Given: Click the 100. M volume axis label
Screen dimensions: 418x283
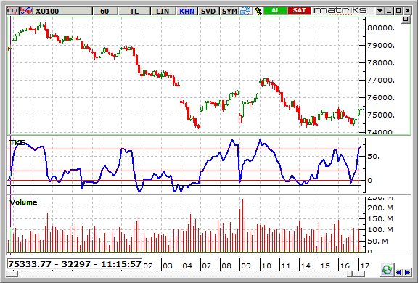Looking at the screenshot, I should pyautogui.click(x=380, y=230).
